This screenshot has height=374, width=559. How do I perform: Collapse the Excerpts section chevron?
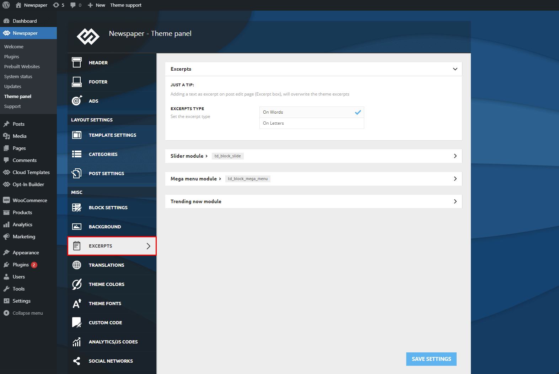click(x=455, y=69)
